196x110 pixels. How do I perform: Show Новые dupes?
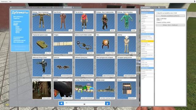point(16,25)
